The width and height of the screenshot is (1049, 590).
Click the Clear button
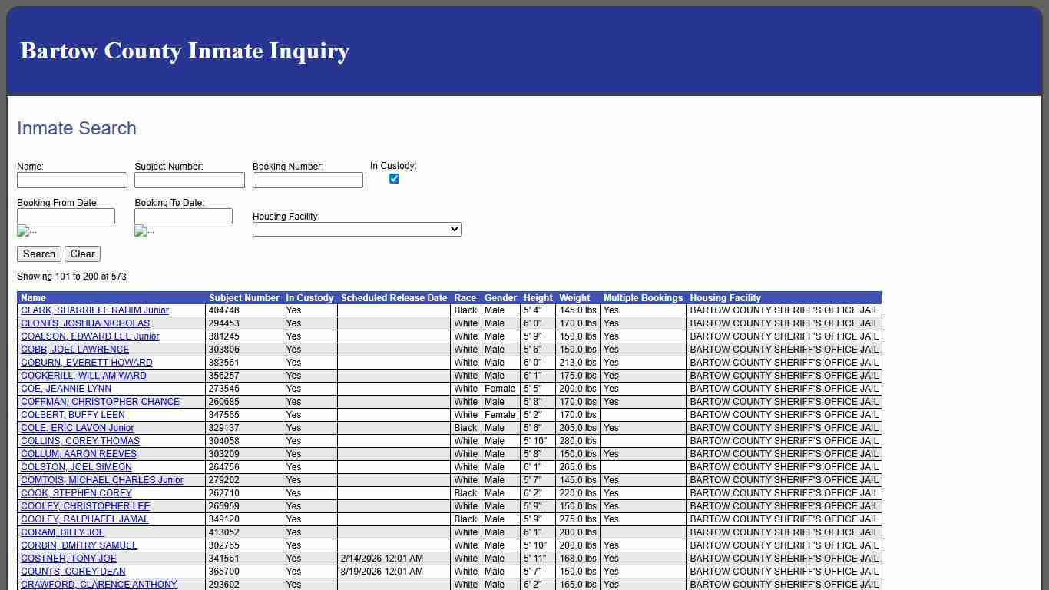82,254
